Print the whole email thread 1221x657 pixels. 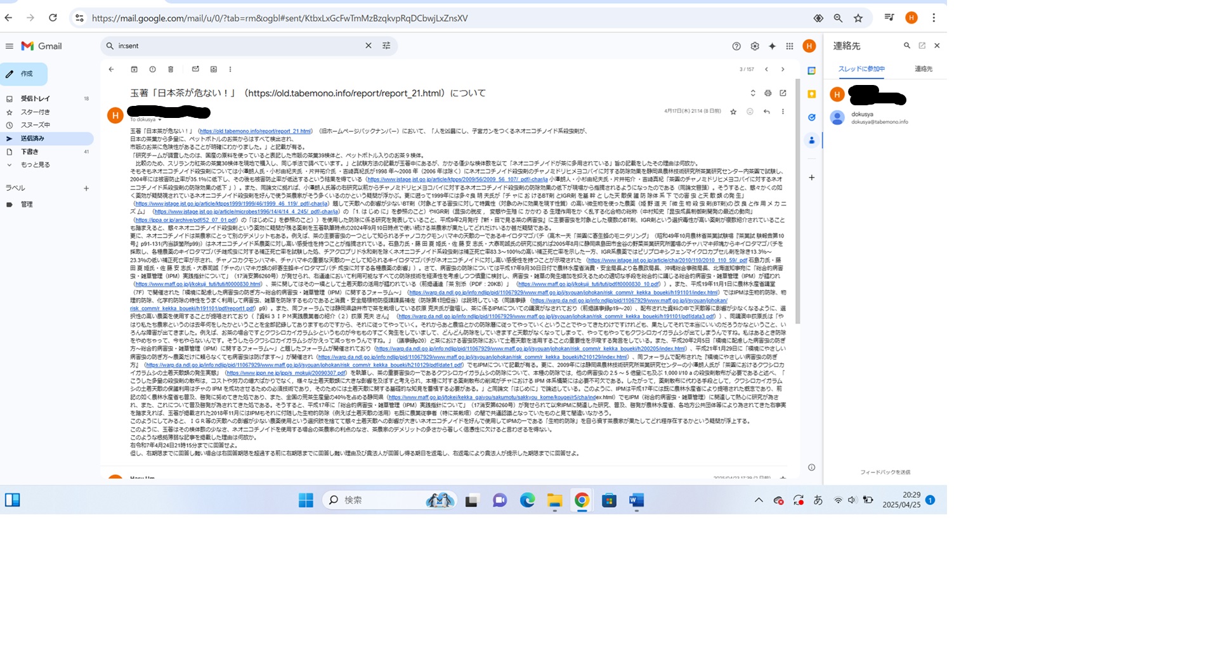(767, 93)
